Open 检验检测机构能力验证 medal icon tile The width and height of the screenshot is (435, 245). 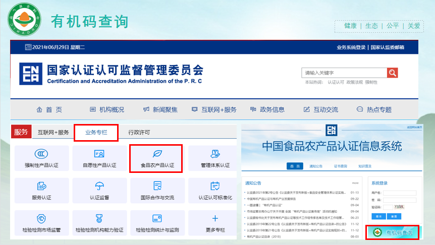click(x=99, y=223)
